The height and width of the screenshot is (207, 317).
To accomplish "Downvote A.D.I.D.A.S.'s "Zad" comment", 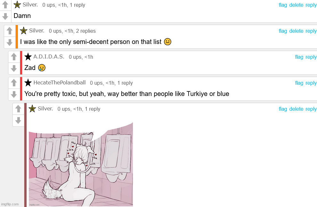I will 14,68.
